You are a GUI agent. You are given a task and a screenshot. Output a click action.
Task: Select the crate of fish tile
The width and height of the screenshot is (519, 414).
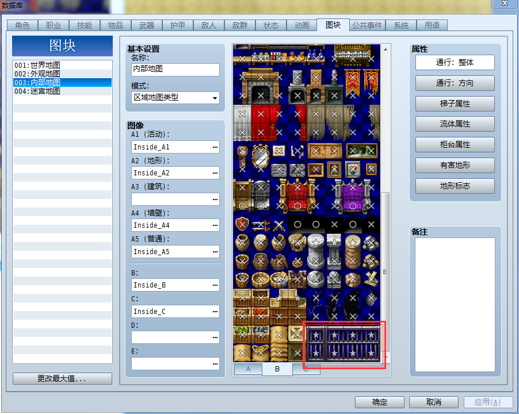point(261,335)
